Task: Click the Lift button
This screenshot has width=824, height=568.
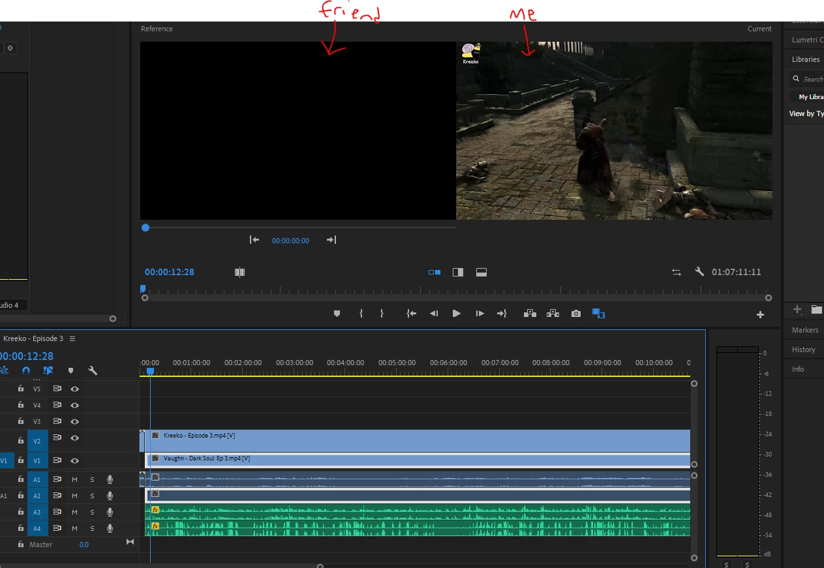Action: coord(530,314)
